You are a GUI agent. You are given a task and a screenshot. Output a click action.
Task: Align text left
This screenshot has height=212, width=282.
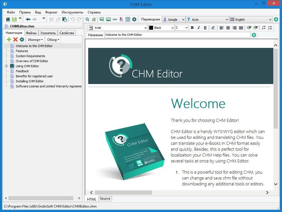pyautogui.click(x=221, y=28)
